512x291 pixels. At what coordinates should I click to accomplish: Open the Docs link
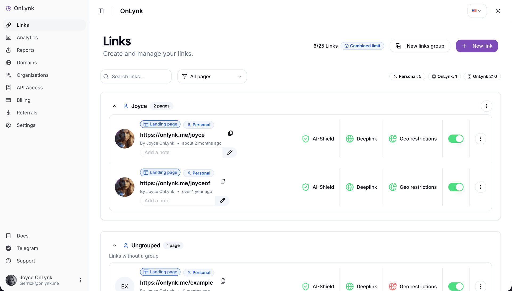44,236
